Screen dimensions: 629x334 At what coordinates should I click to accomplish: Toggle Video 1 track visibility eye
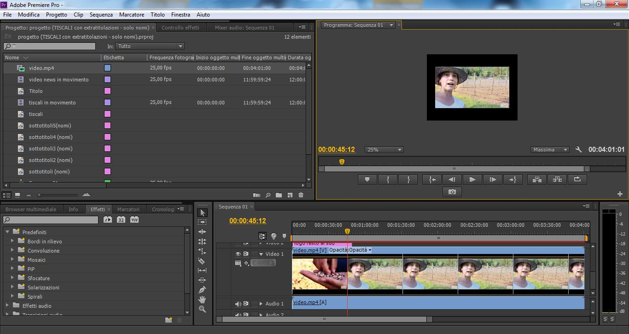238,254
